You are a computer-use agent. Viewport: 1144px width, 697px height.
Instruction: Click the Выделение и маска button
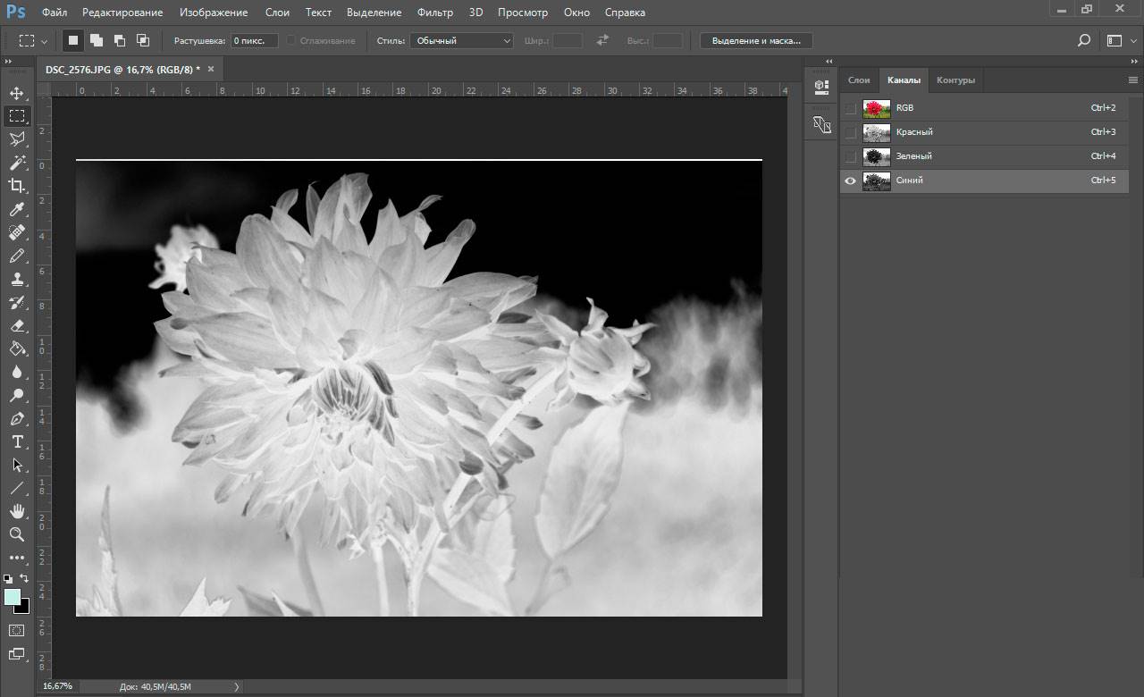(x=756, y=41)
